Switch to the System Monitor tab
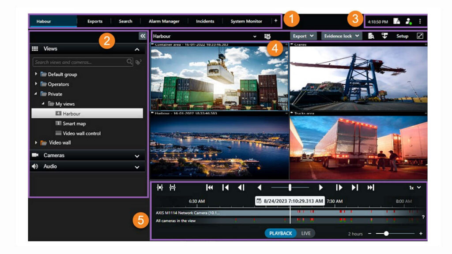Image resolution: width=452 pixels, height=254 pixels. point(246,21)
